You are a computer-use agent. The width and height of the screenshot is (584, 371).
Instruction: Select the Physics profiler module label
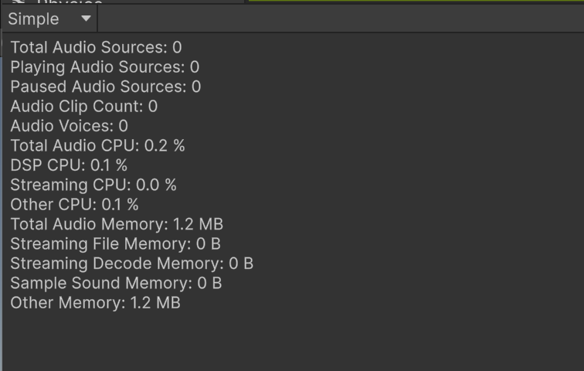[x=70, y=3]
